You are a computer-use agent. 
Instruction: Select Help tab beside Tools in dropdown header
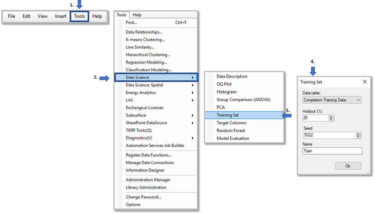(x=137, y=15)
